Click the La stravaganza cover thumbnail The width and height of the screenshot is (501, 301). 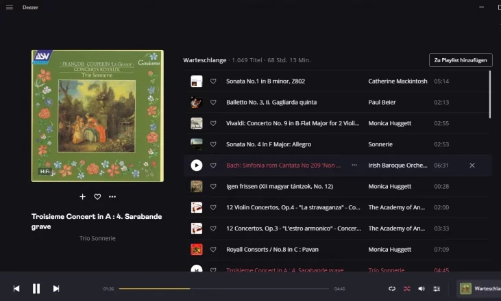pyautogui.click(x=197, y=207)
